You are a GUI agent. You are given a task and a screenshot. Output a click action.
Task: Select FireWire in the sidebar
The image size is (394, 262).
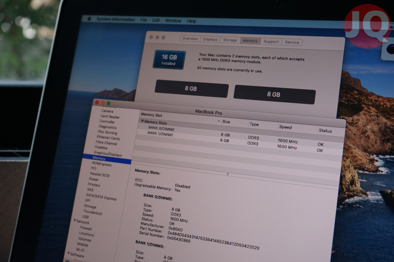point(101,148)
